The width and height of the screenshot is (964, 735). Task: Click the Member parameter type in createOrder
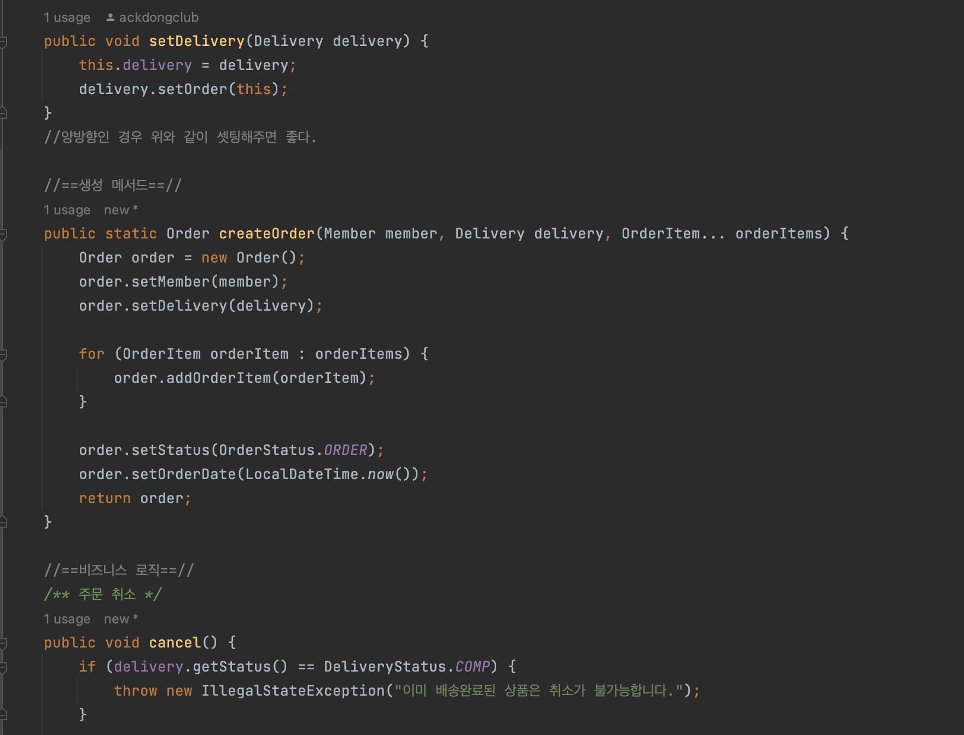coord(350,234)
